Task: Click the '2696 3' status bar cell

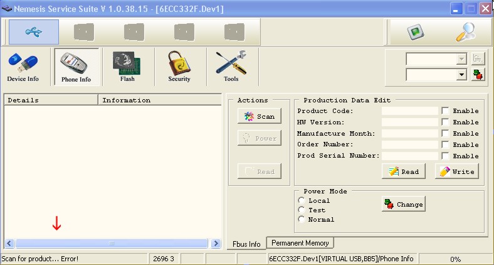Action: 164,259
